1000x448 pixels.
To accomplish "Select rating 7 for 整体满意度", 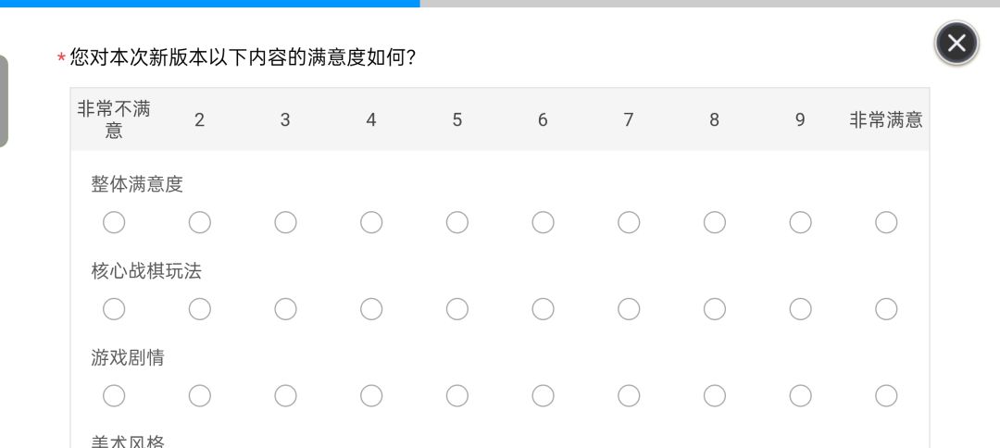I will click(629, 222).
